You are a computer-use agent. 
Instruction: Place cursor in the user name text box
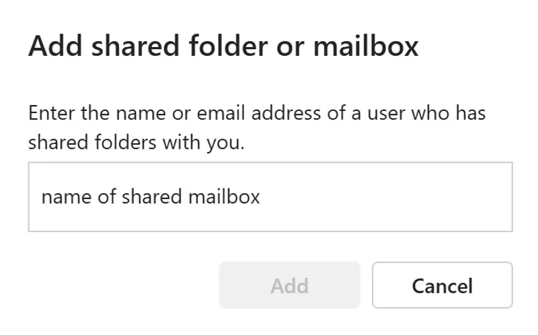(270, 196)
